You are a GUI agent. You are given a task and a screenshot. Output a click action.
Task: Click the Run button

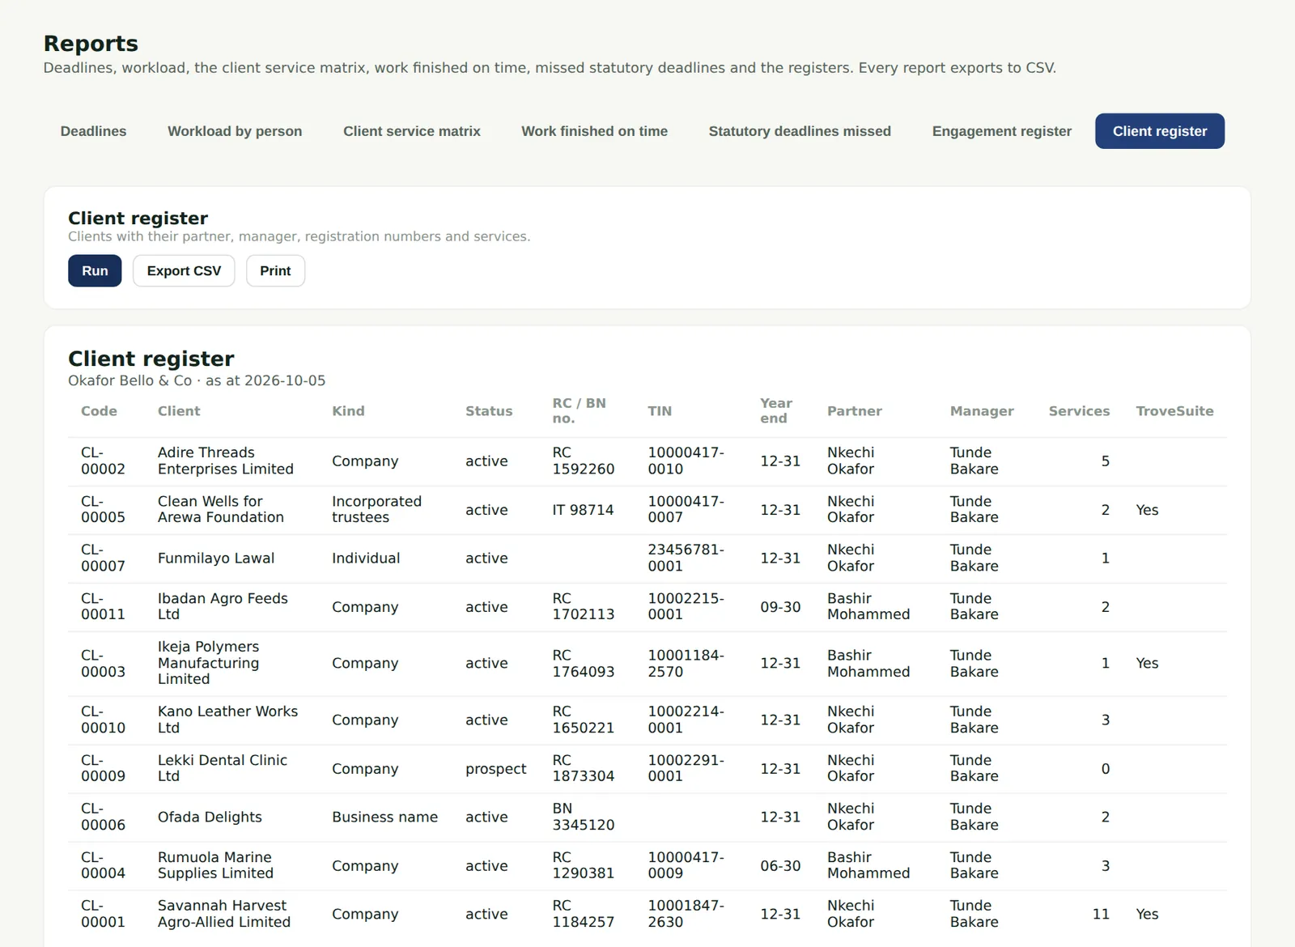pyautogui.click(x=95, y=271)
